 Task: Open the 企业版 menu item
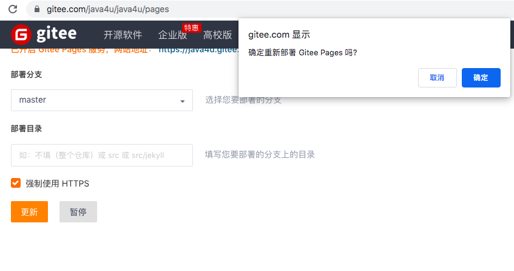point(172,35)
